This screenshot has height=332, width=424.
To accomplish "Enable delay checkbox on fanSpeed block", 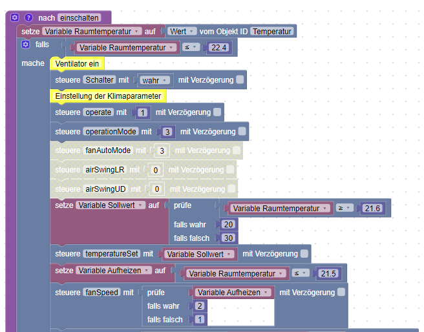I will [x=341, y=292].
